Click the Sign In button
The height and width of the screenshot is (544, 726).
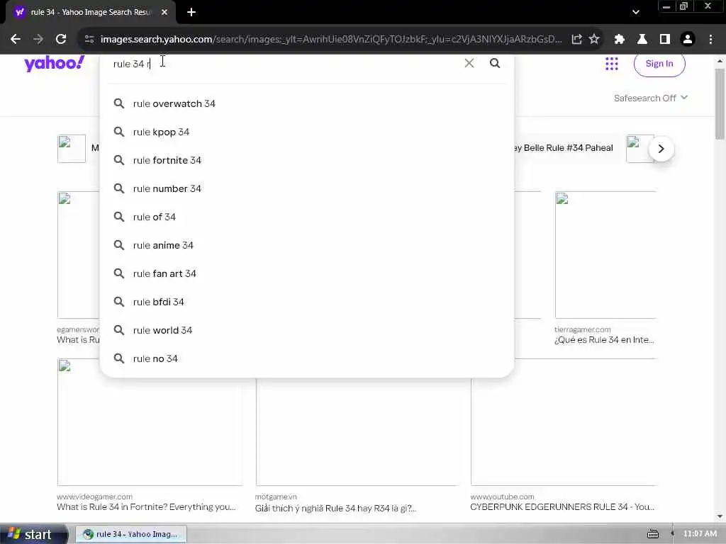click(x=659, y=64)
